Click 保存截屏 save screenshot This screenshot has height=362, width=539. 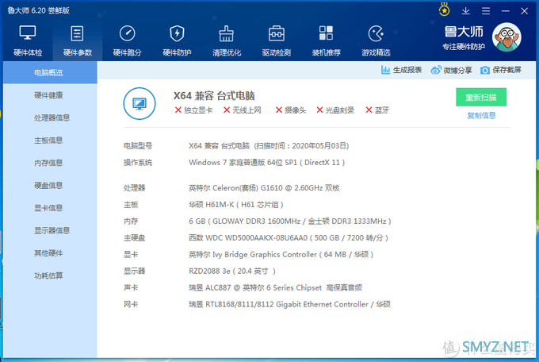tap(501, 70)
